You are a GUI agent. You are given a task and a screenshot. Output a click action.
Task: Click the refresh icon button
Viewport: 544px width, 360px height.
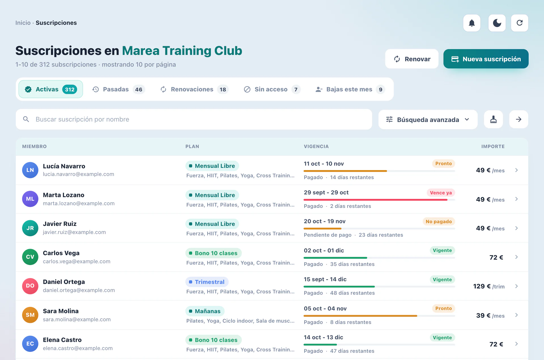[x=519, y=23]
